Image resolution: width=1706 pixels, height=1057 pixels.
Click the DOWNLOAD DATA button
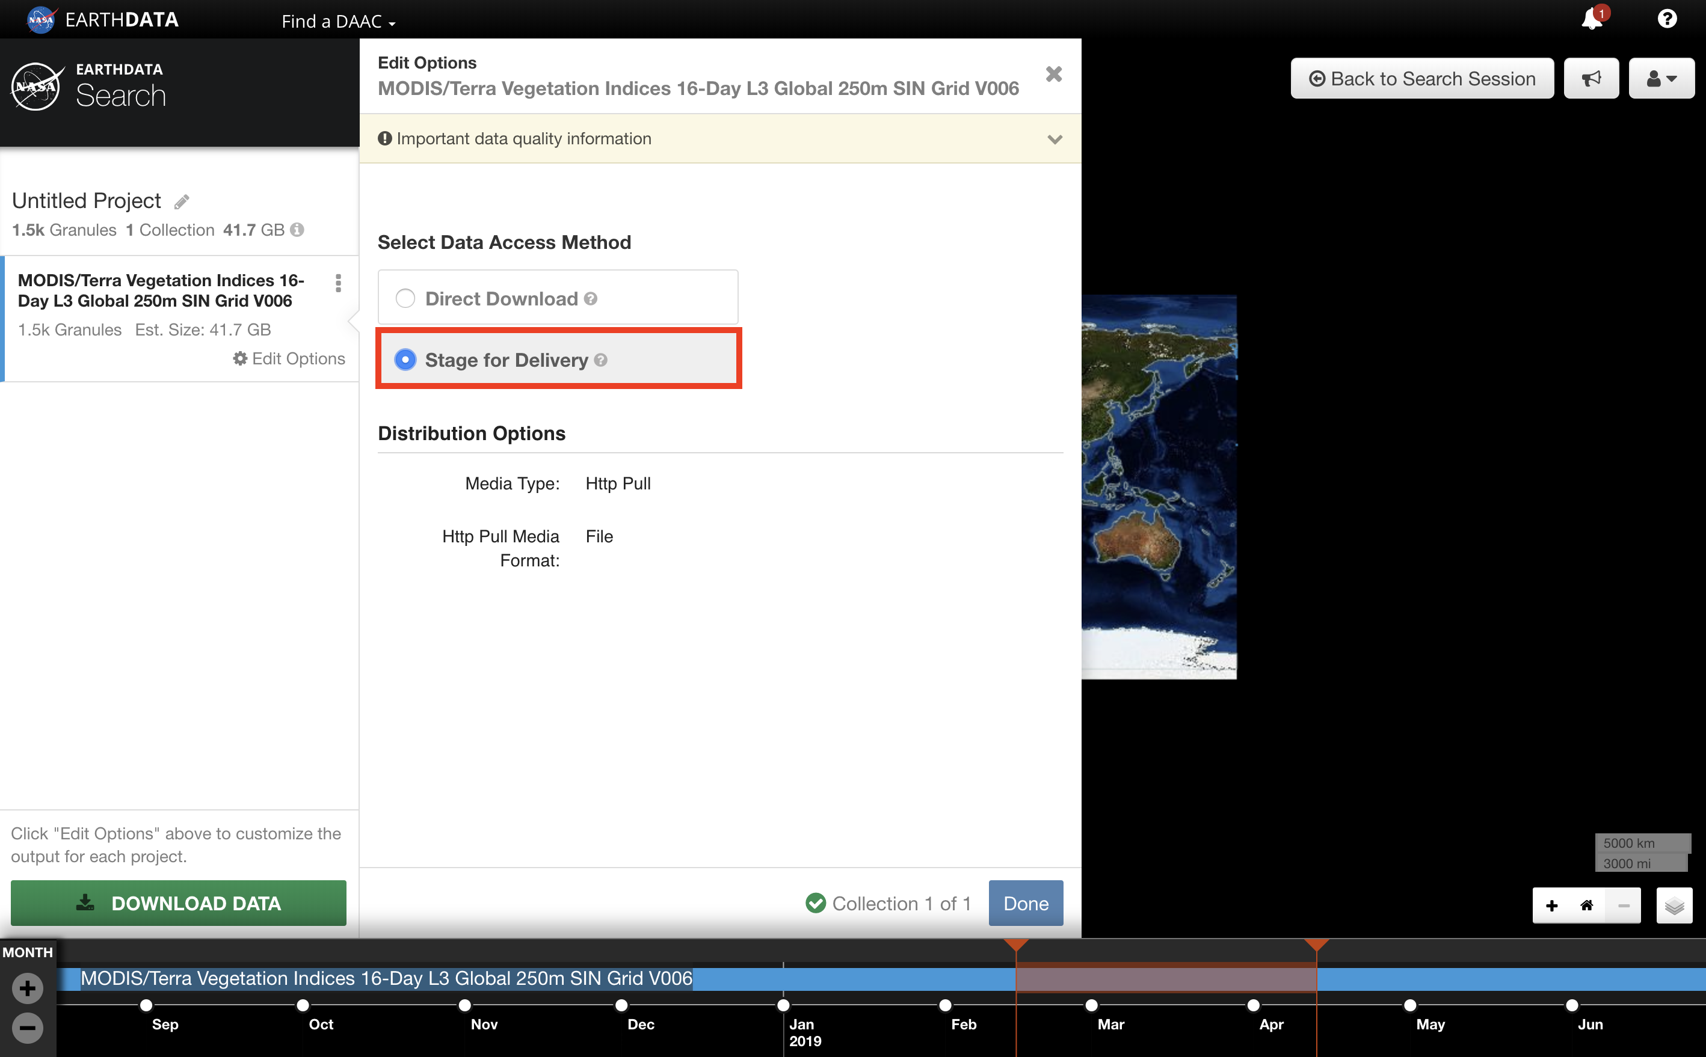pyautogui.click(x=179, y=903)
